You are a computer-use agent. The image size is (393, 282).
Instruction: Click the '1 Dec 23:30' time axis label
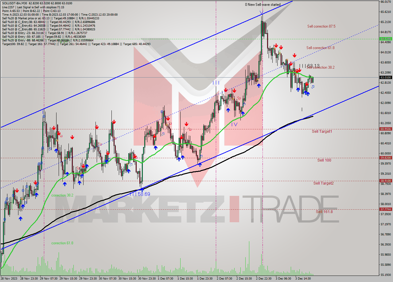click(x=205, y=279)
